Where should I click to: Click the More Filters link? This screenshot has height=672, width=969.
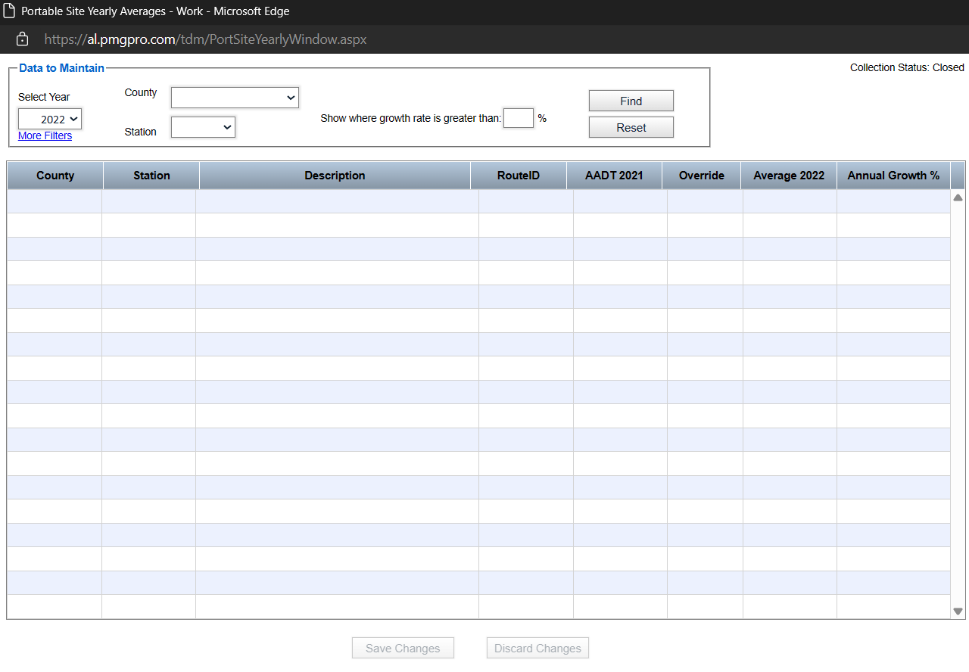45,135
